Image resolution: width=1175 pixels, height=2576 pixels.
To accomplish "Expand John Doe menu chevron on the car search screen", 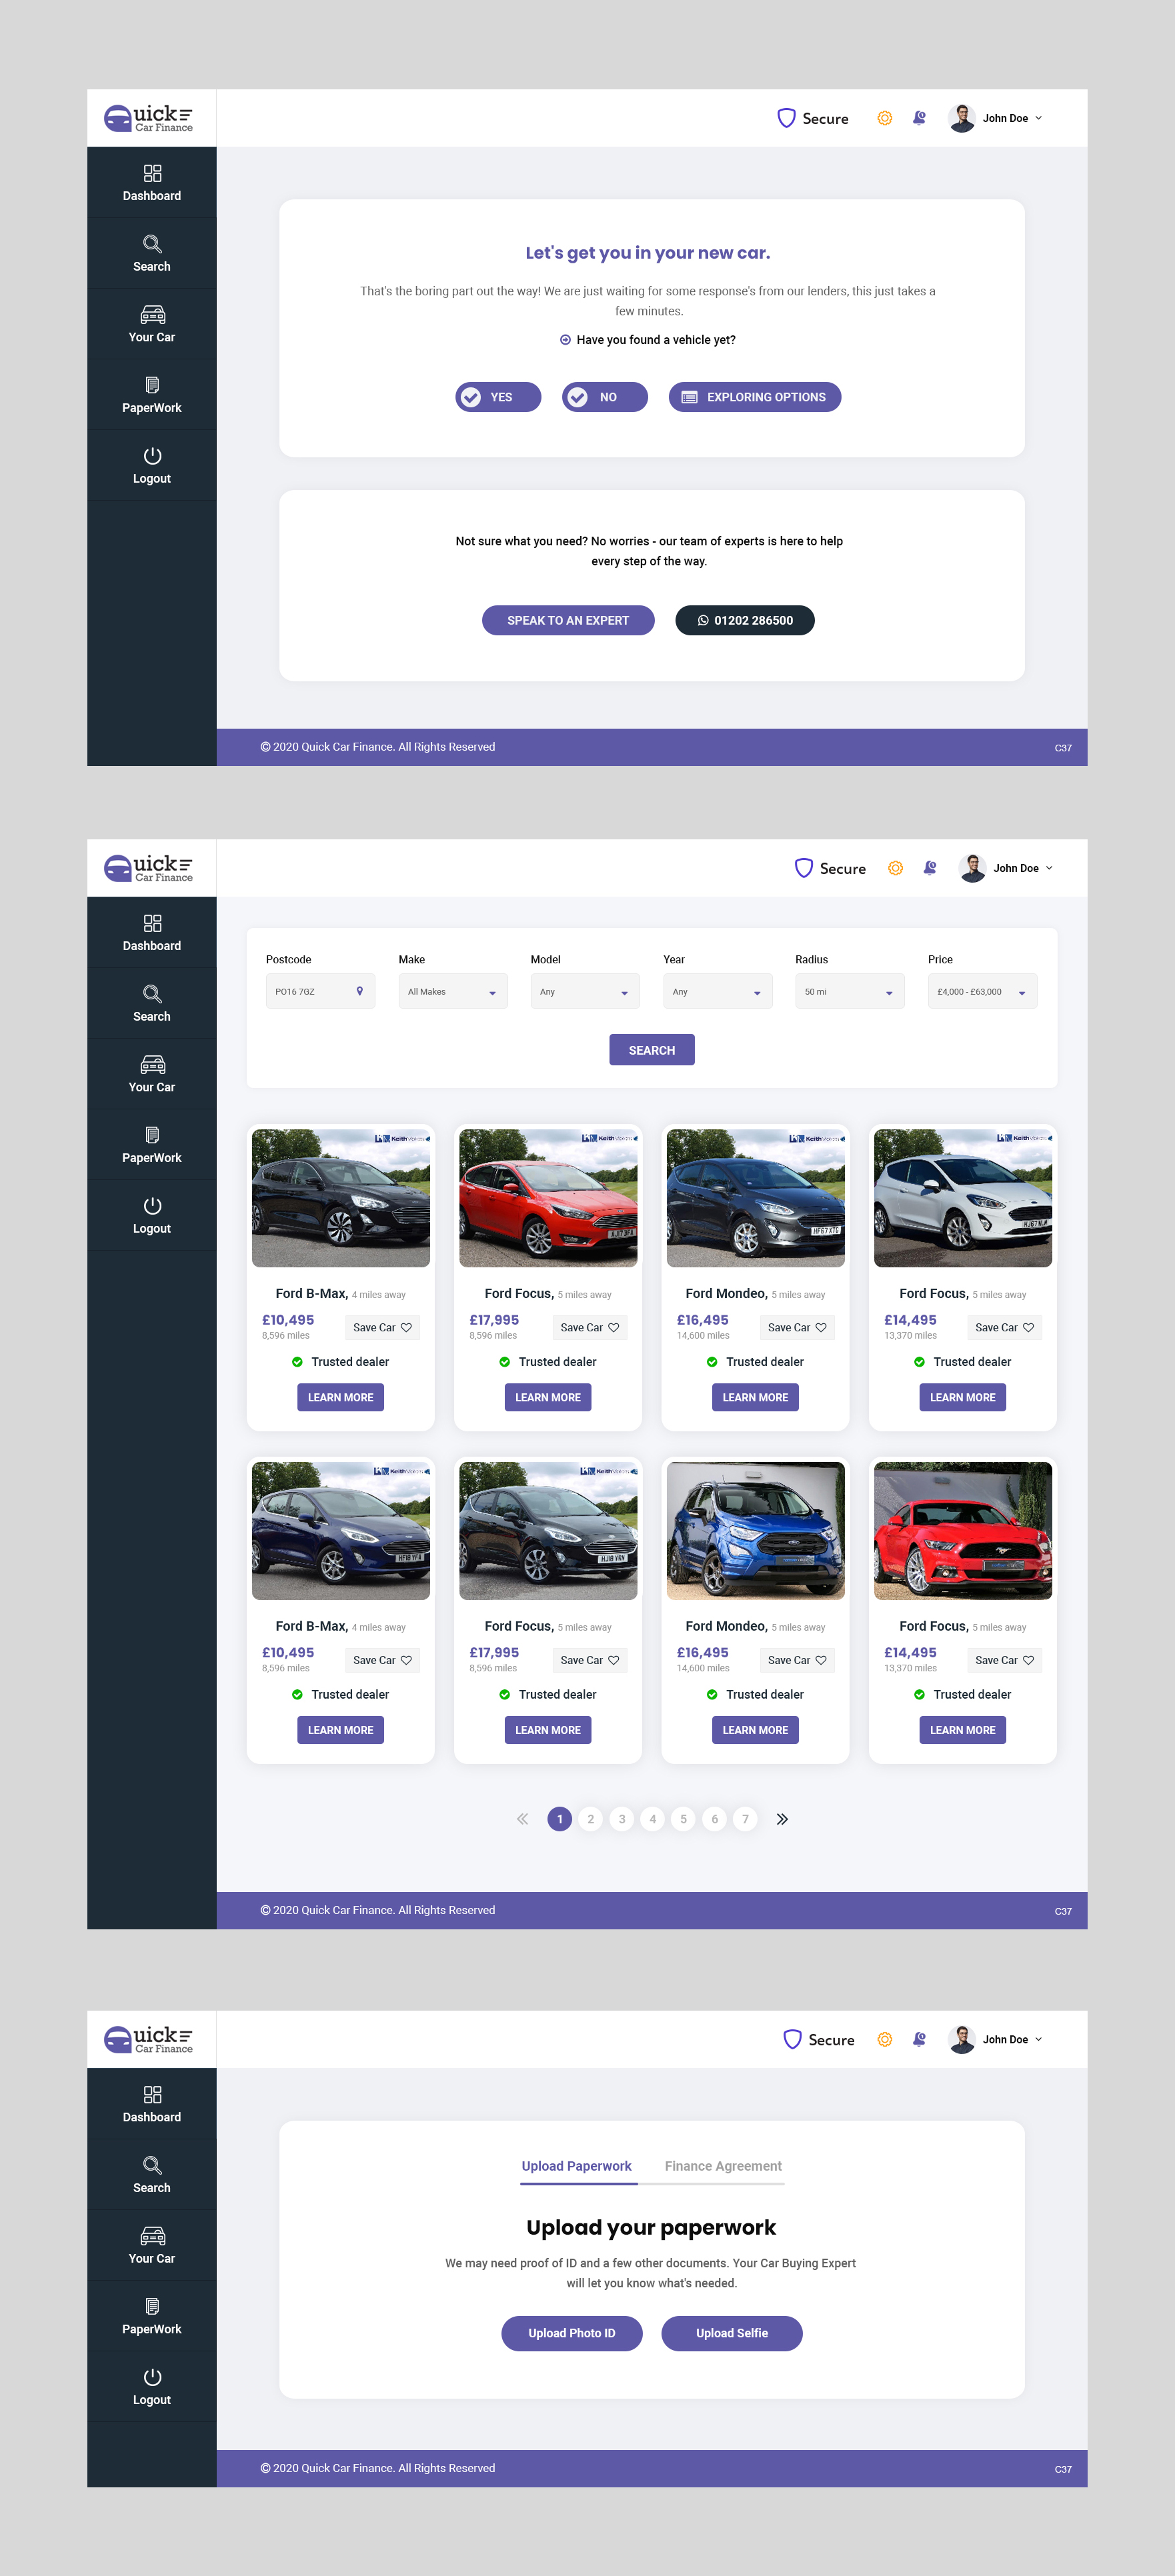I will pyautogui.click(x=1049, y=868).
